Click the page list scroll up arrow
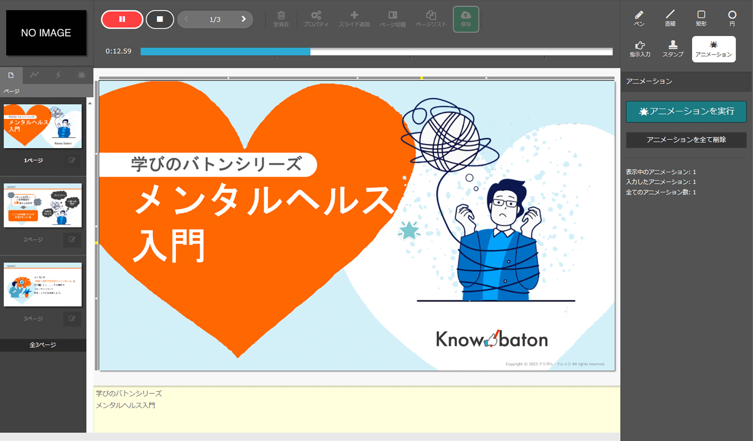 pos(90,103)
